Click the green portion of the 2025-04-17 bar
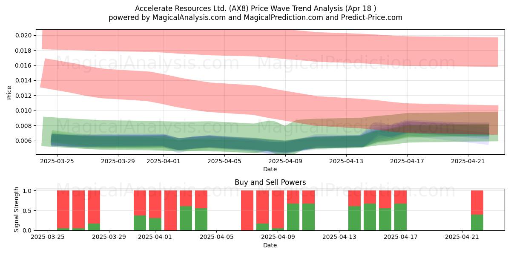This screenshot has width=511, height=255. click(400, 217)
